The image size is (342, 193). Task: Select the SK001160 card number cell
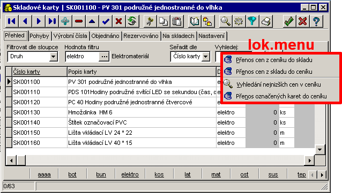coord(40,143)
